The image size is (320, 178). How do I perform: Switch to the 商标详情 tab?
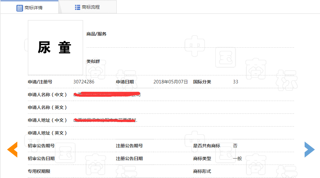pyautogui.click(x=29, y=7)
